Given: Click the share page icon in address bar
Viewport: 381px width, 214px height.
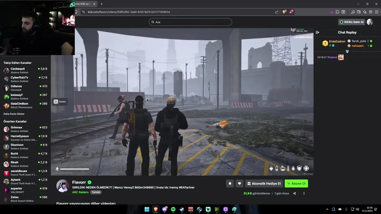Looking at the screenshot, I should coord(277,12).
